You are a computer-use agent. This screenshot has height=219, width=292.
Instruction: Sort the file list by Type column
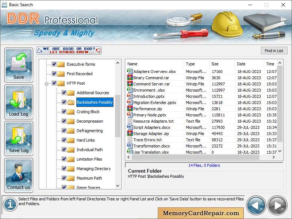196,64
